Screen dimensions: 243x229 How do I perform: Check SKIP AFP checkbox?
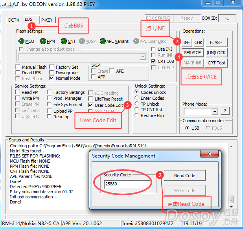click(x=93, y=77)
